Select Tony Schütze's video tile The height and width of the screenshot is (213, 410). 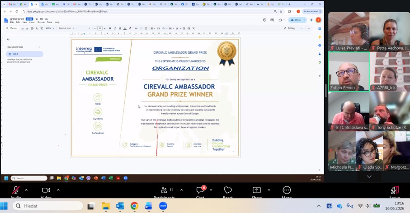point(390,111)
